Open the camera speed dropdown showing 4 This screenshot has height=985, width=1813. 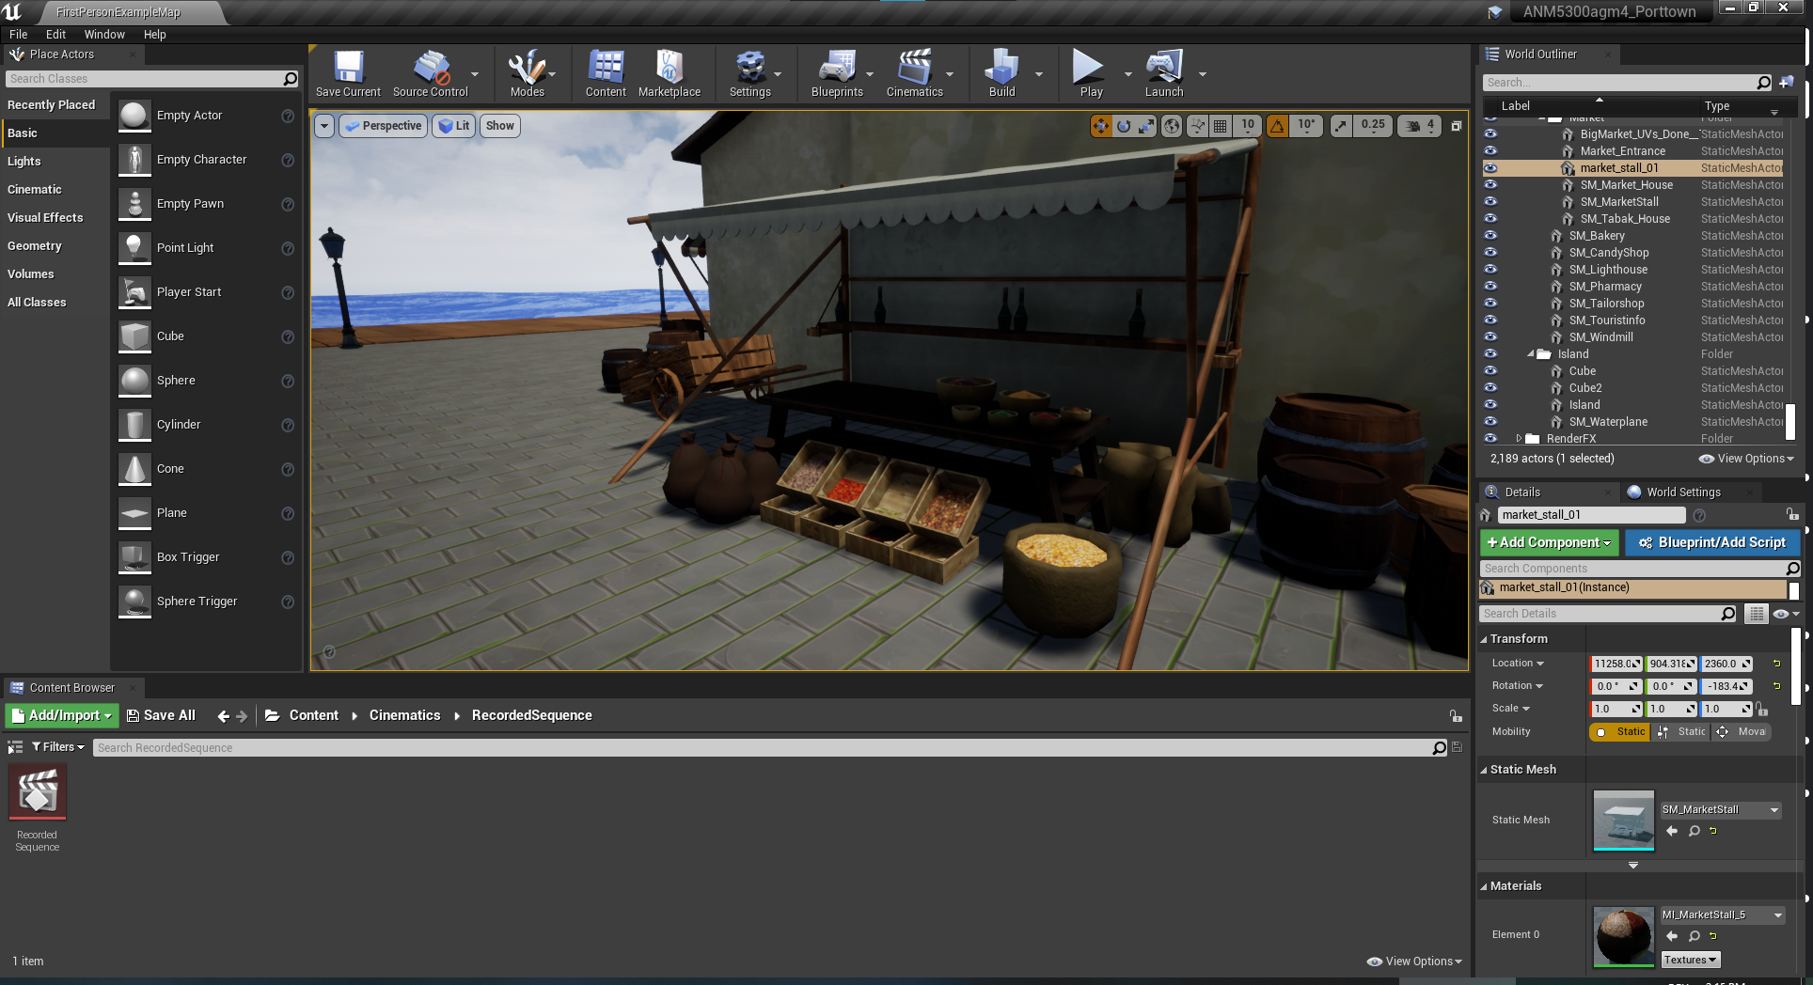tap(1419, 126)
